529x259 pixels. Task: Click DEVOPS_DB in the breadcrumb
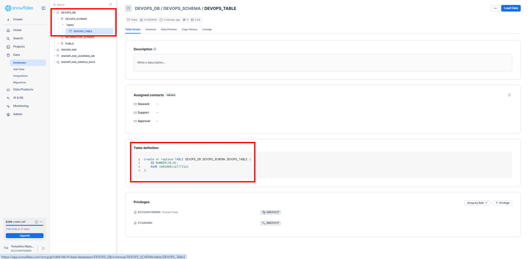point(147,9)
